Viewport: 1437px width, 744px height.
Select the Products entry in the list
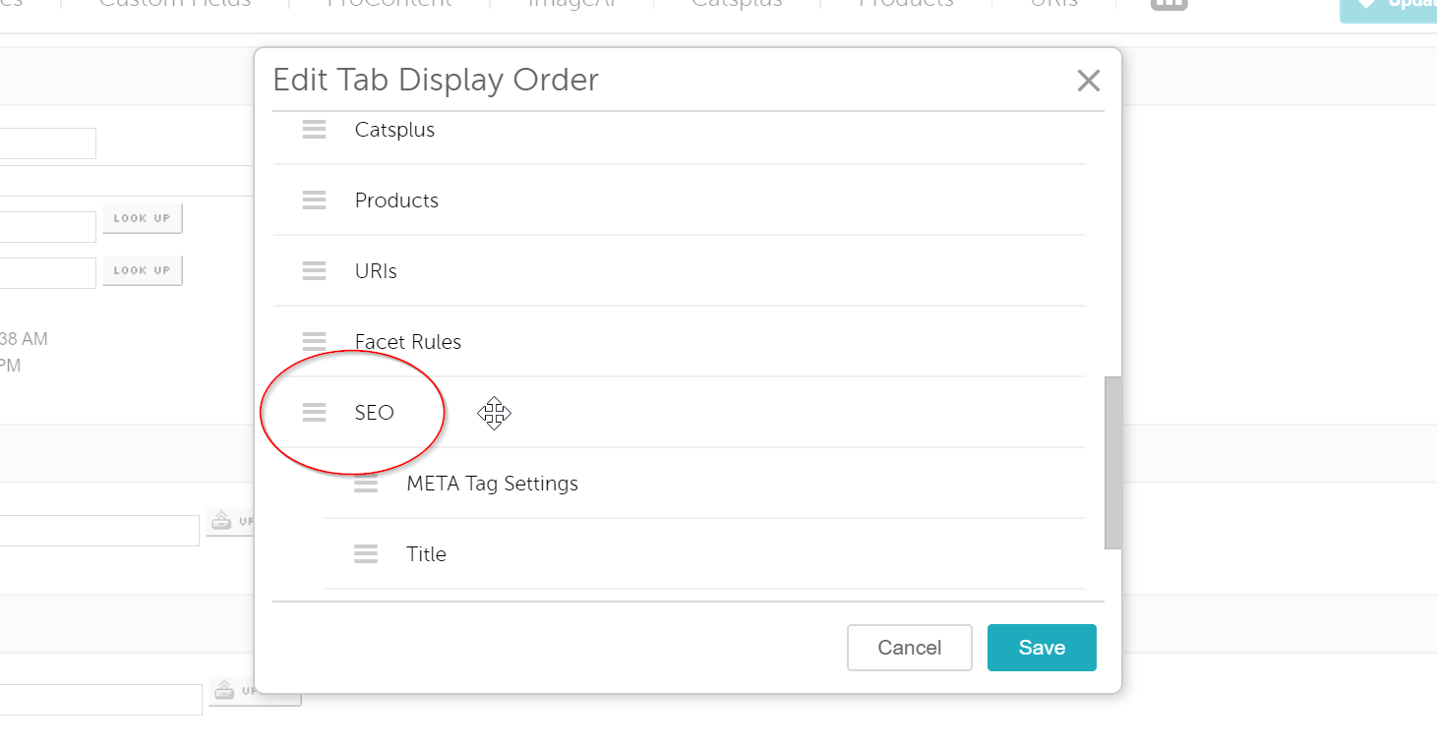[396, 200]
